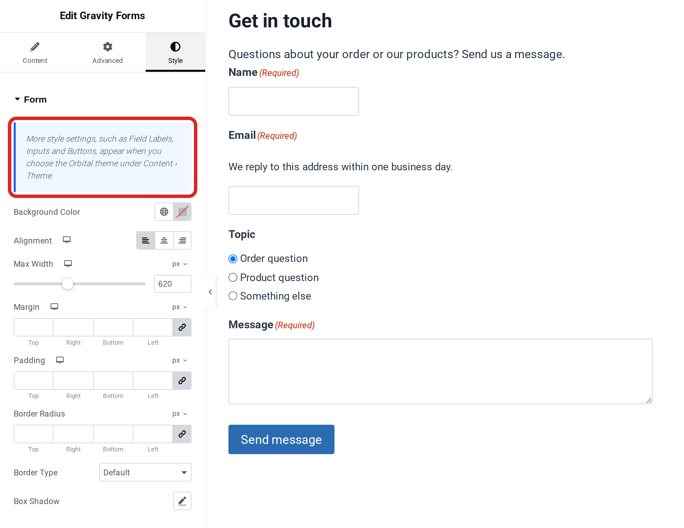
Task: Click Max Width responsive device icon
Action: pos(68,263)
